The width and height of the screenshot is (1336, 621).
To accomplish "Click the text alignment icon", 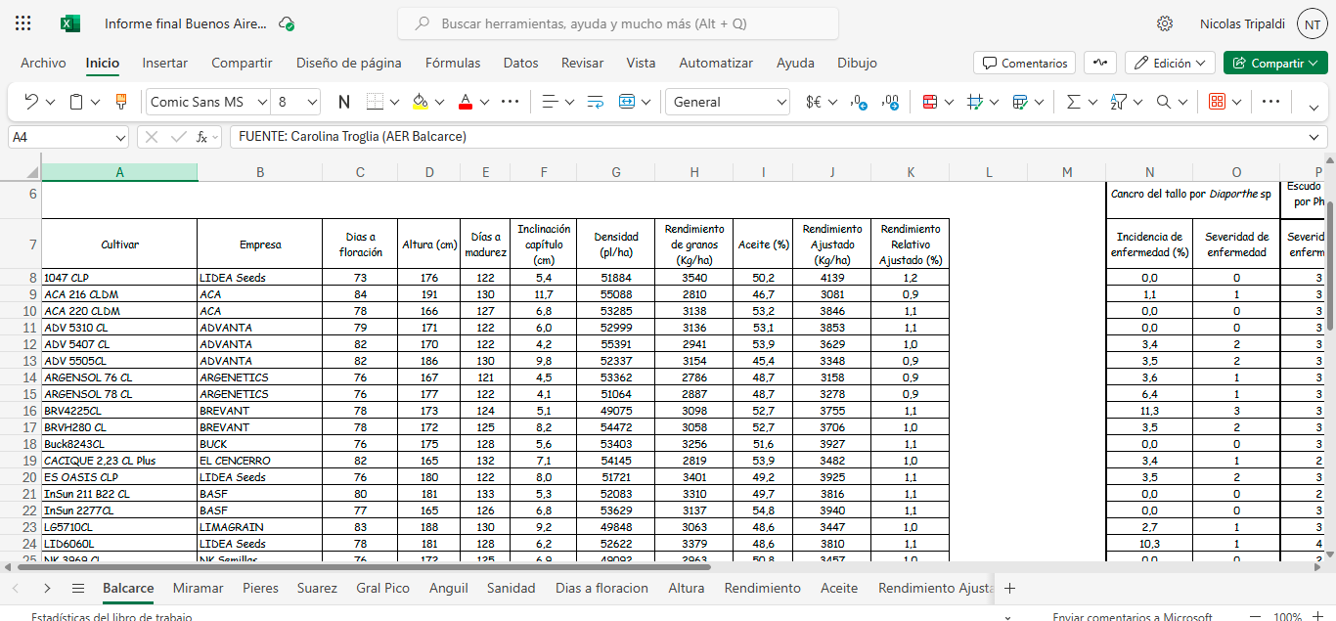I will pyautogui.click(x=550, y=102).
